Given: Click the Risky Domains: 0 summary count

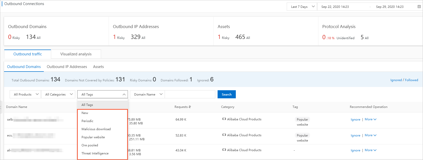Looking at the screenshot, I should (x=143, y=80).
